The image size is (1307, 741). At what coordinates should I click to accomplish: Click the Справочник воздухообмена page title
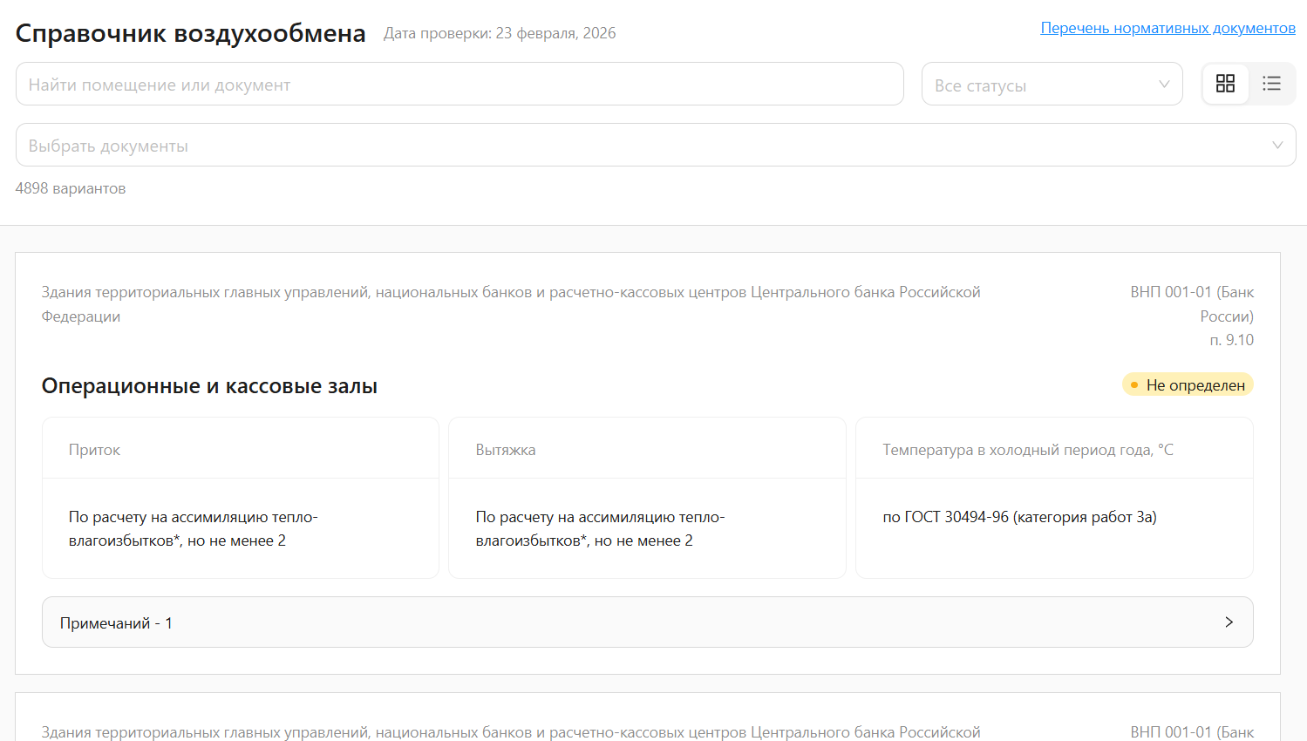tap(190, 33)
